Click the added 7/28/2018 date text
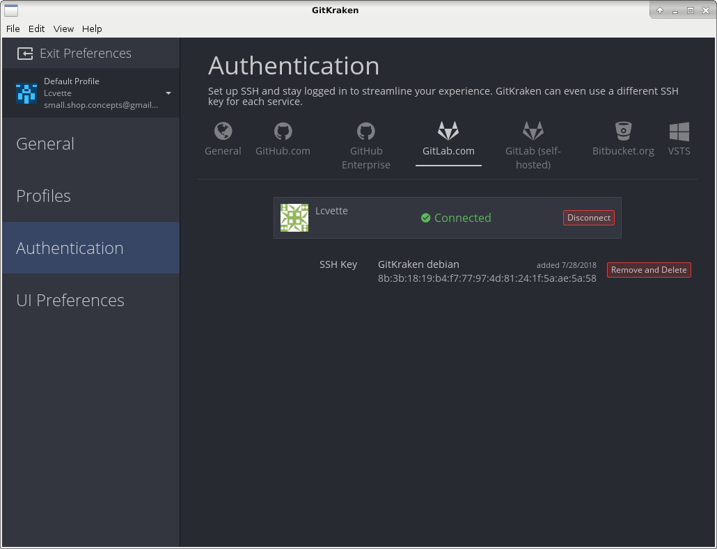 coord(567,265)
